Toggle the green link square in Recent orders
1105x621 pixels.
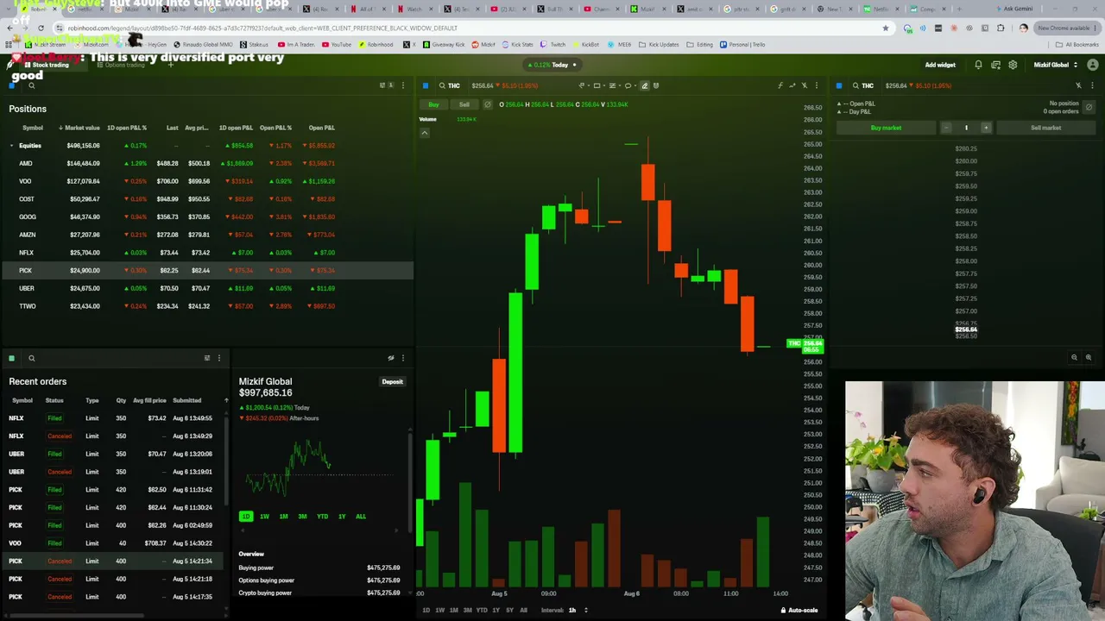coord(12,358)
